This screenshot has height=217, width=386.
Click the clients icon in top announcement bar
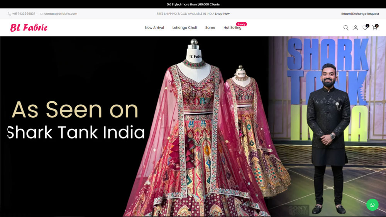tap(169, 4)
